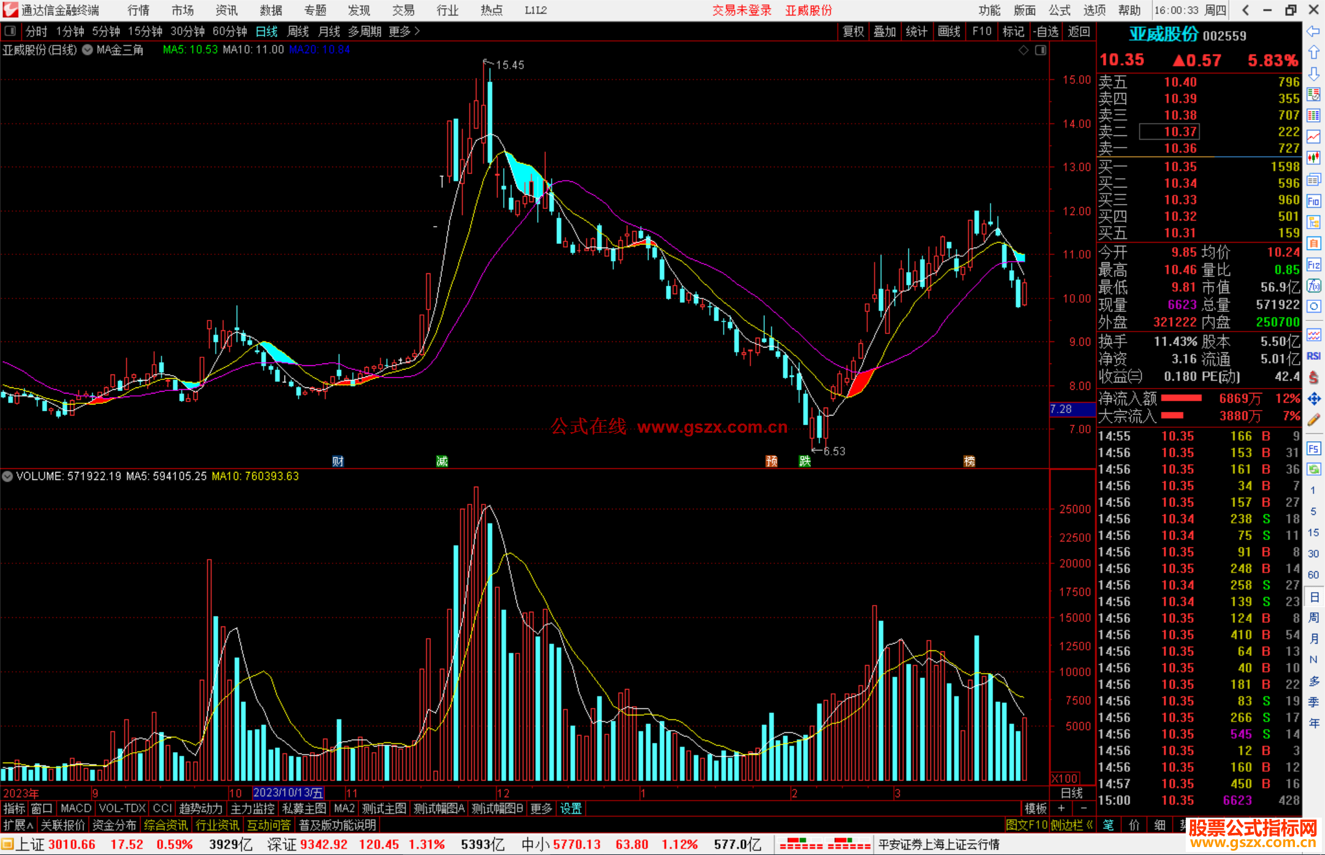Click the plus zoom-in stepper button
This screenshot has width=1325, height=855.
pos(1061,808)
